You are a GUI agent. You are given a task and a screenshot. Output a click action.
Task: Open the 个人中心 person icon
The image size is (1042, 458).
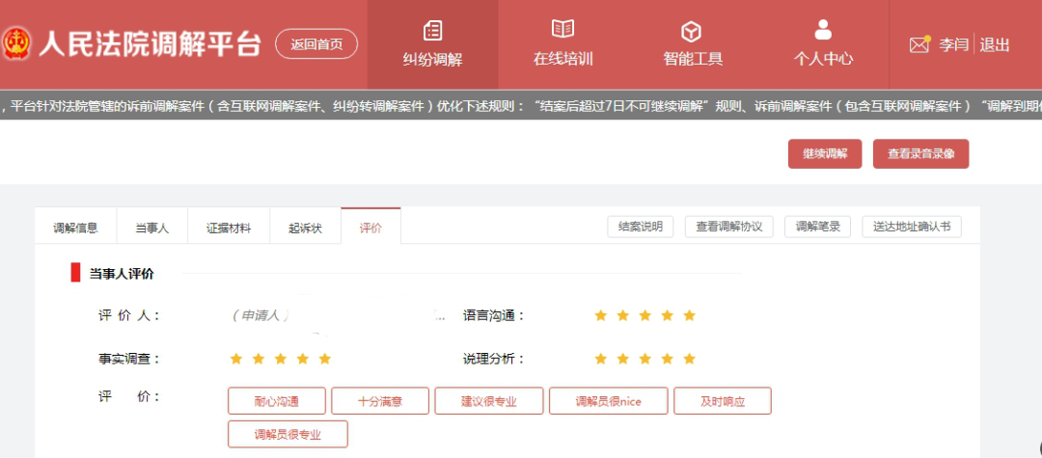[823, 30]
